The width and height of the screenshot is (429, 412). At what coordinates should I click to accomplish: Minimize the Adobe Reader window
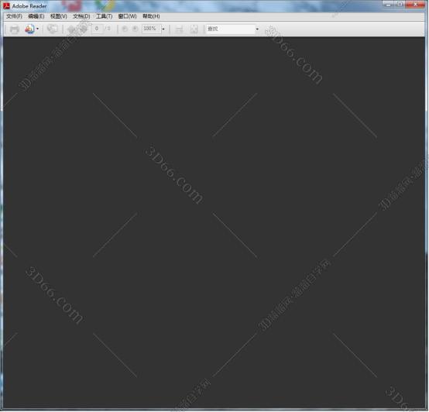click(x=388, y=5)
